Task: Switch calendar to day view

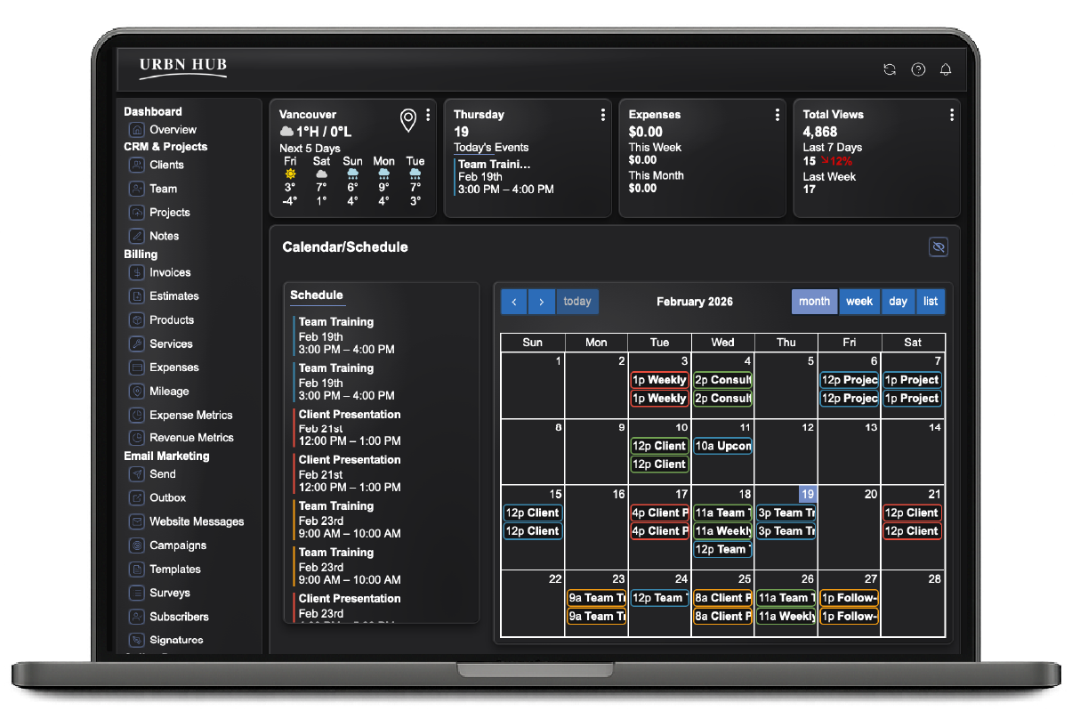Action: (x=898, y=302)
